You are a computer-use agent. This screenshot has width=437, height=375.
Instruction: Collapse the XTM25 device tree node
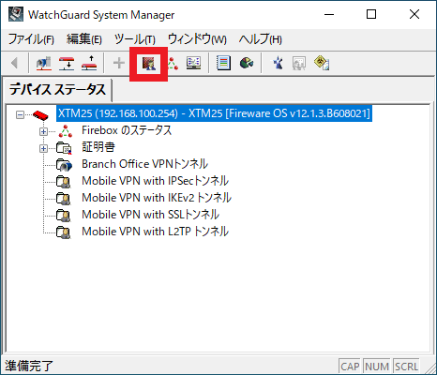20,115
